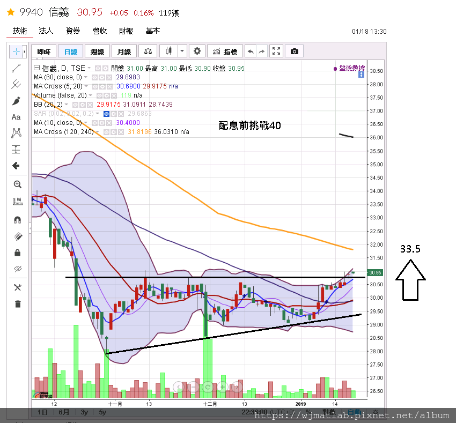Select the pitchfork drawing tool
The width and height of the screenshot is (456, 423).
(x=16, y=84)
